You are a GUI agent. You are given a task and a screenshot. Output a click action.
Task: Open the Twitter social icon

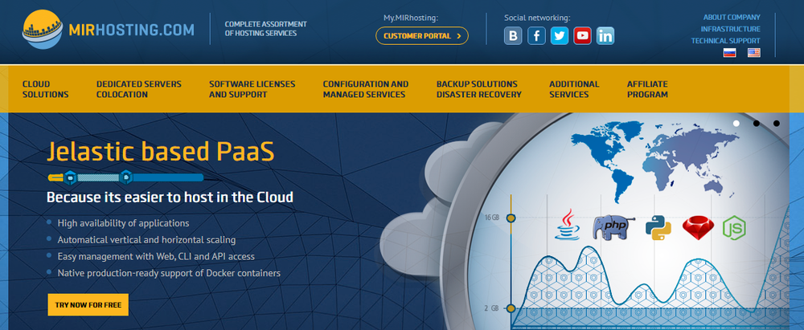click(560, 36)
